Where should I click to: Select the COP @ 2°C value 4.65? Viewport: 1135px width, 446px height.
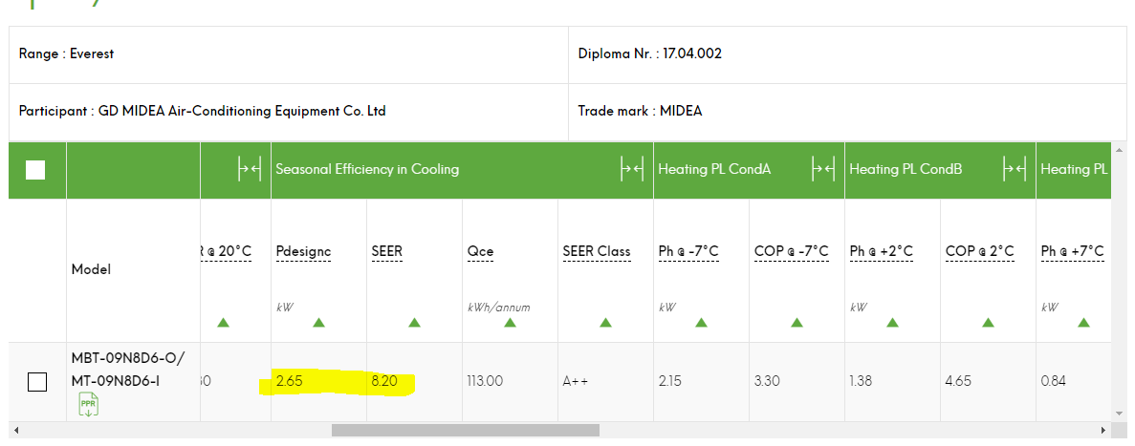(958, 381)
